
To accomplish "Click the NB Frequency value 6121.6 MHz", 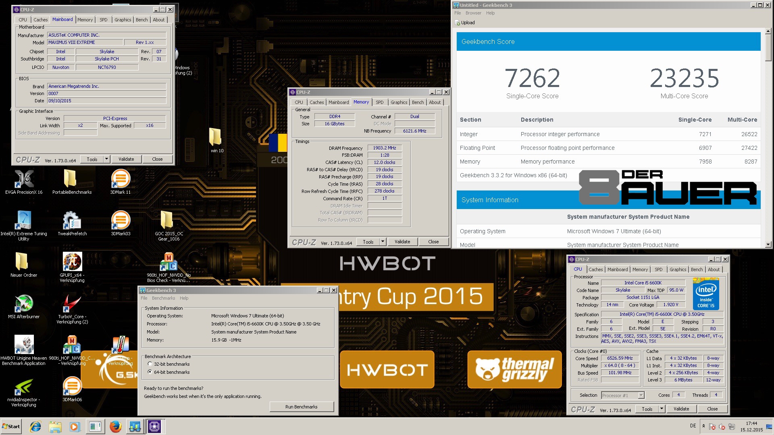I will point(414,131).
